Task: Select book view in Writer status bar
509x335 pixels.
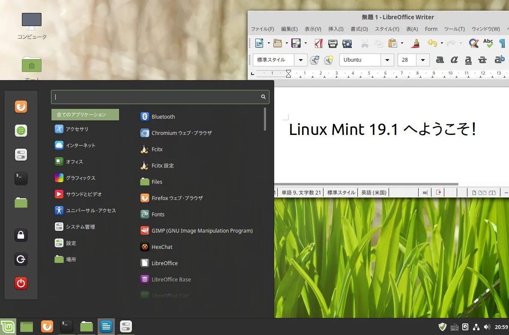Action: coord(492,192)
